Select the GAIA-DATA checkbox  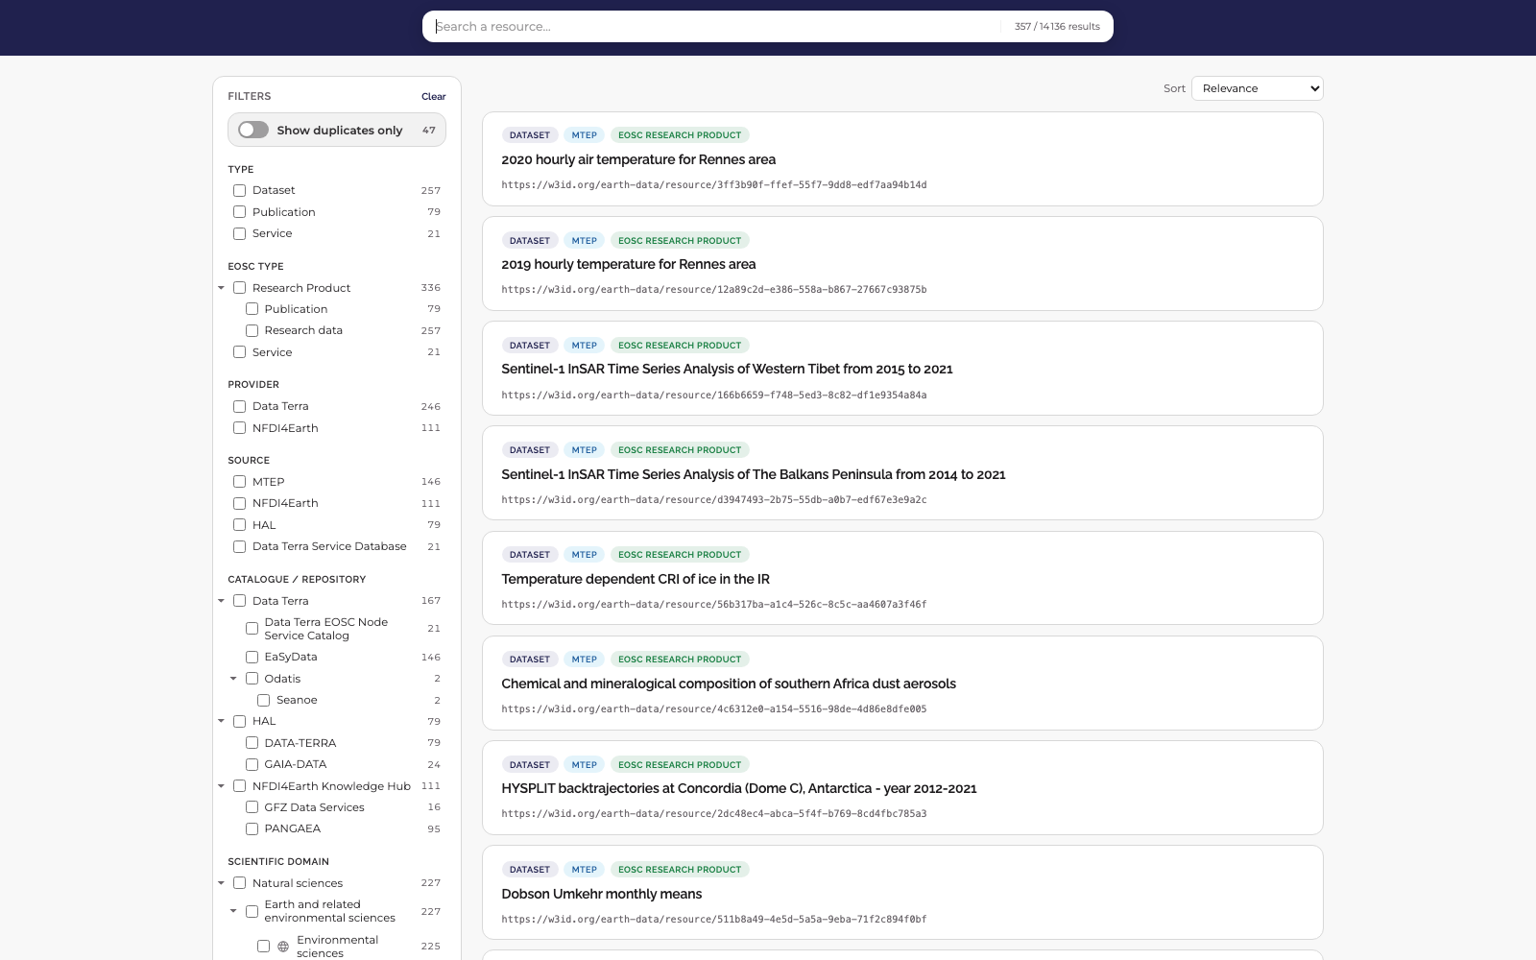click(x=252, y=764)
